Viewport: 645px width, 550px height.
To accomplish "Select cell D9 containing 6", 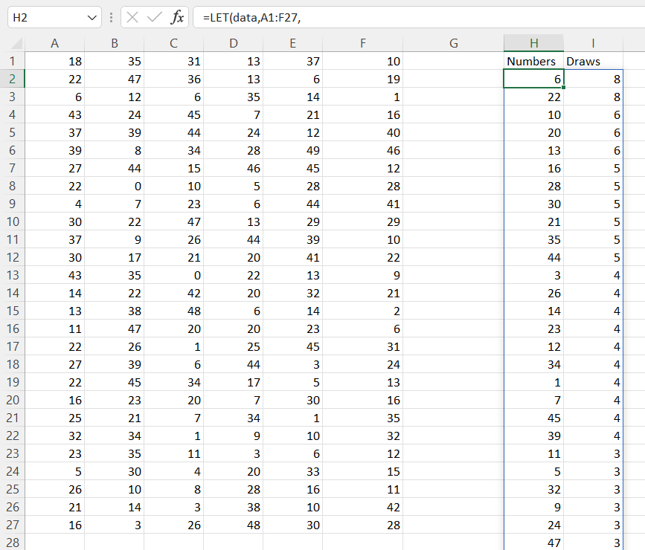I will pos(234,204).
